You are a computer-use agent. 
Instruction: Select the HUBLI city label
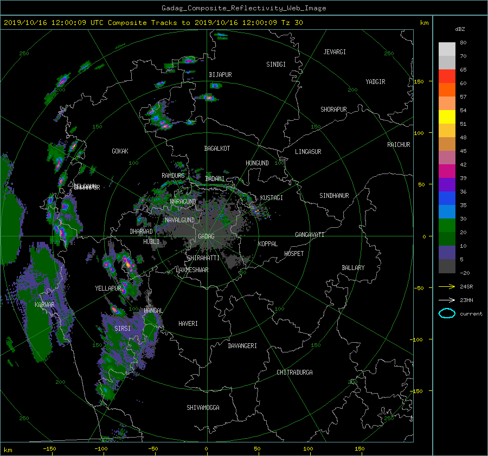pos(151,242)
